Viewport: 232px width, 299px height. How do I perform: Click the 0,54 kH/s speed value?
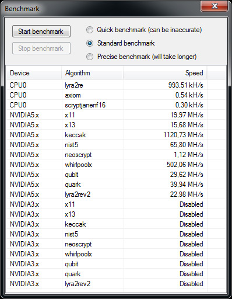click(189, 95)
